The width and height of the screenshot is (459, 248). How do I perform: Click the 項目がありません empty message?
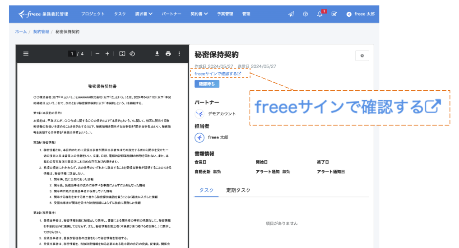tap(282, 223)
